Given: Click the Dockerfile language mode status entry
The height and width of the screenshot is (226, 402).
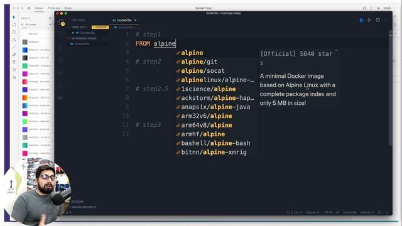Looking at the screenshot, I should 350,212.
